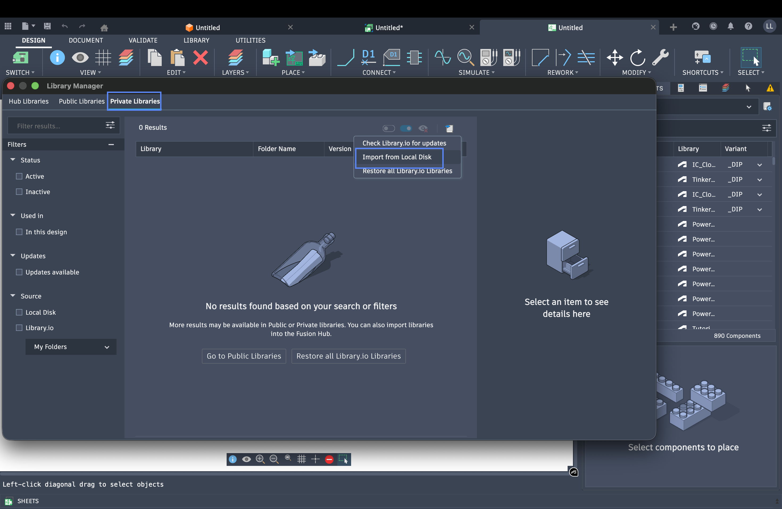This screenshot has width=782, height=509.
Task: Check the Updates available filter
Action: coord(19,272)
